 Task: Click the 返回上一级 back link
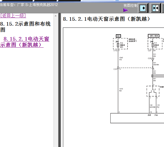pos(13,16)
